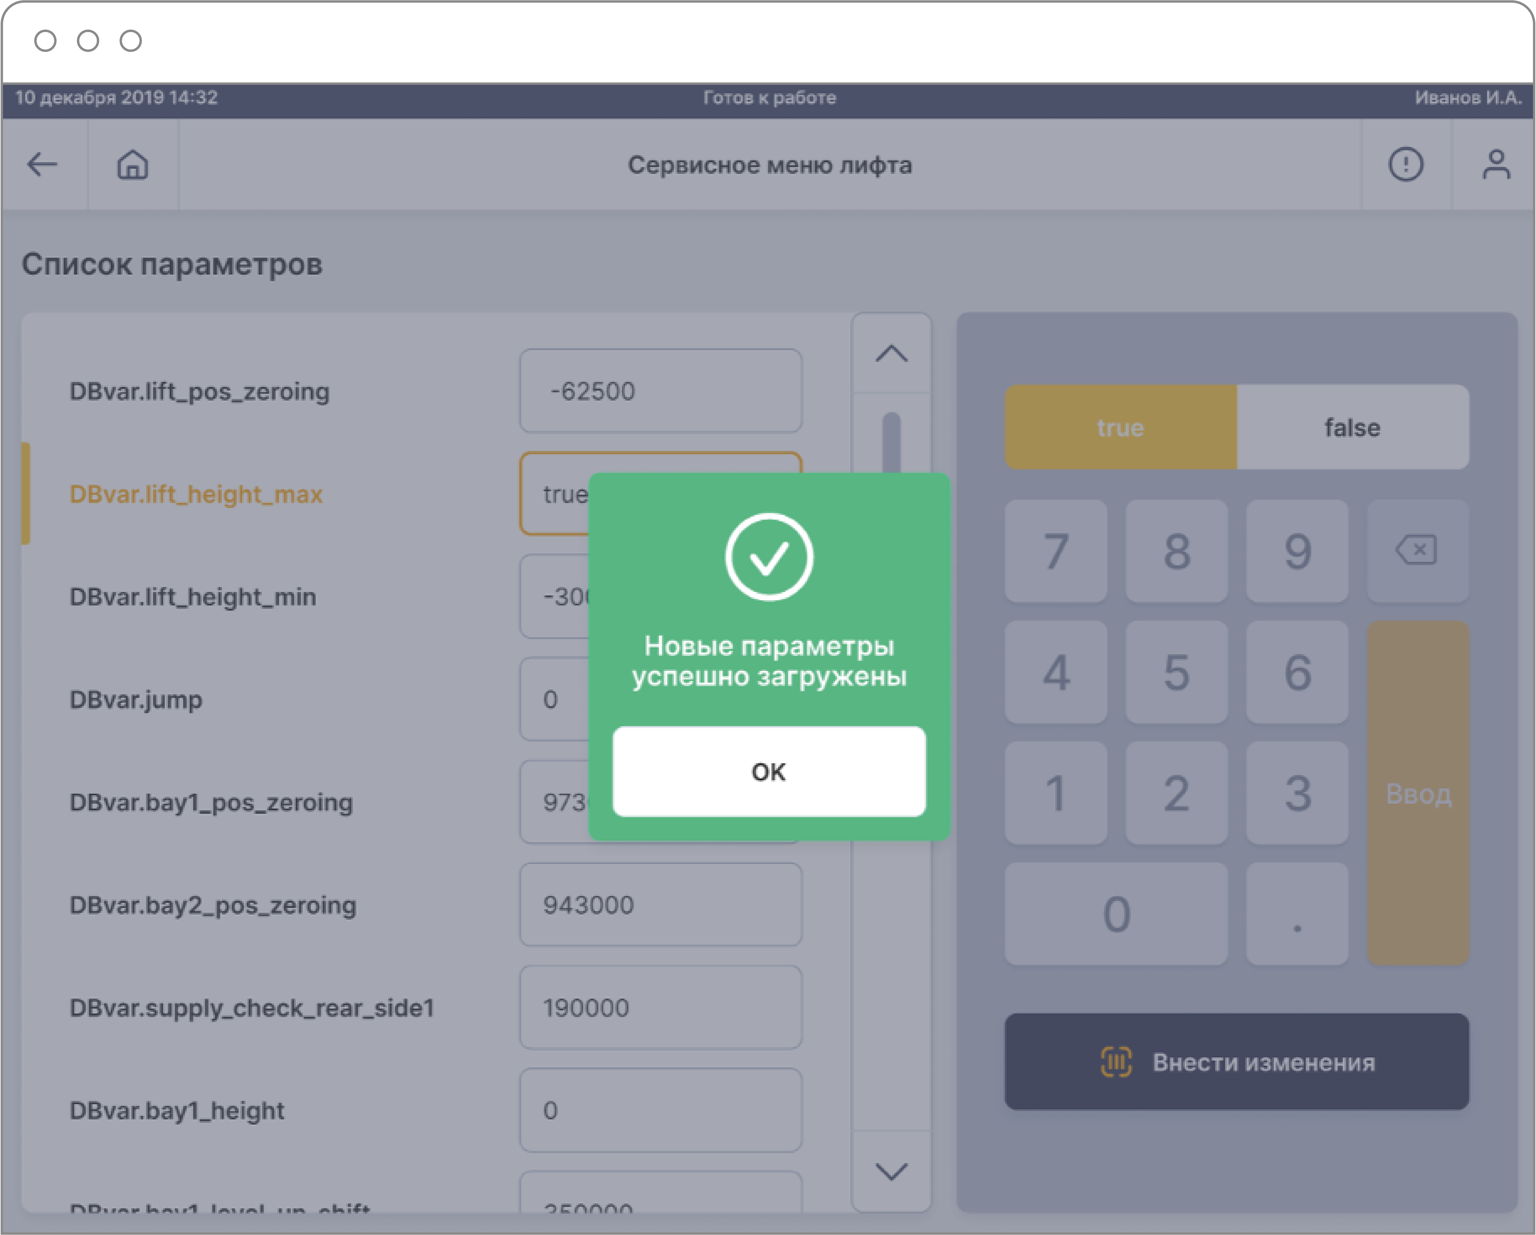This screenshot has height=1235, width=1536.
Task: Click the DBvar.lift_pos_zeroing value field
Action: click(x=660, y=391)
